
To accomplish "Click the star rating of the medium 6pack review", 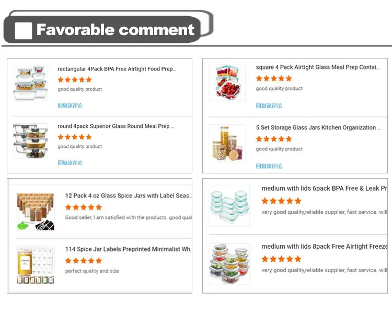I will 281,201.
